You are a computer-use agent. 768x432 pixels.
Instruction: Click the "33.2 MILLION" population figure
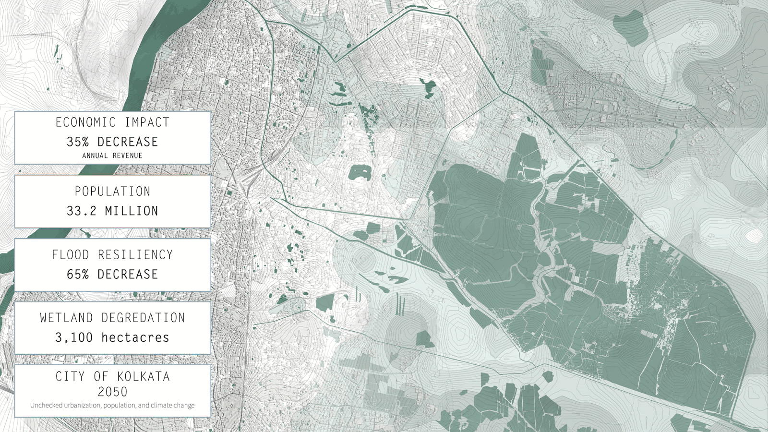(x=112, y=210)
